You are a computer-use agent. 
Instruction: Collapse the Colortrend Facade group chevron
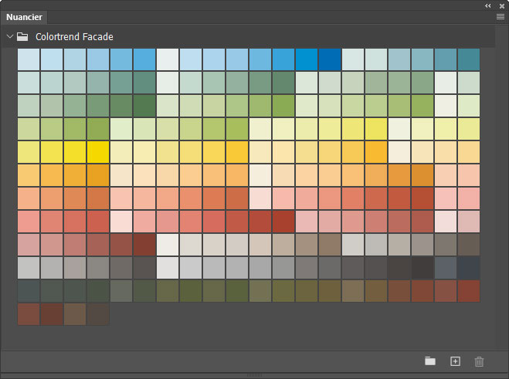[10, 36]
